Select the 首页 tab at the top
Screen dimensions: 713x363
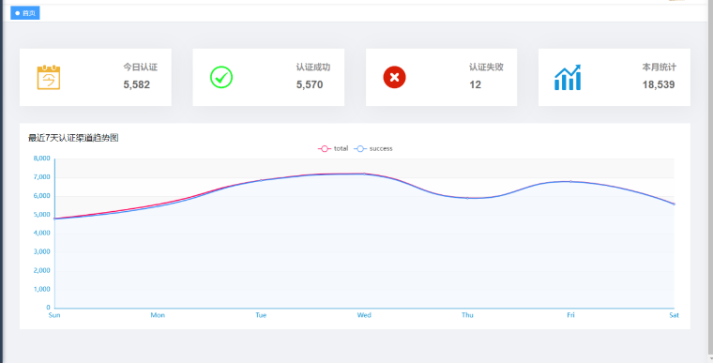pyautogui.click(x=25, y=13)
